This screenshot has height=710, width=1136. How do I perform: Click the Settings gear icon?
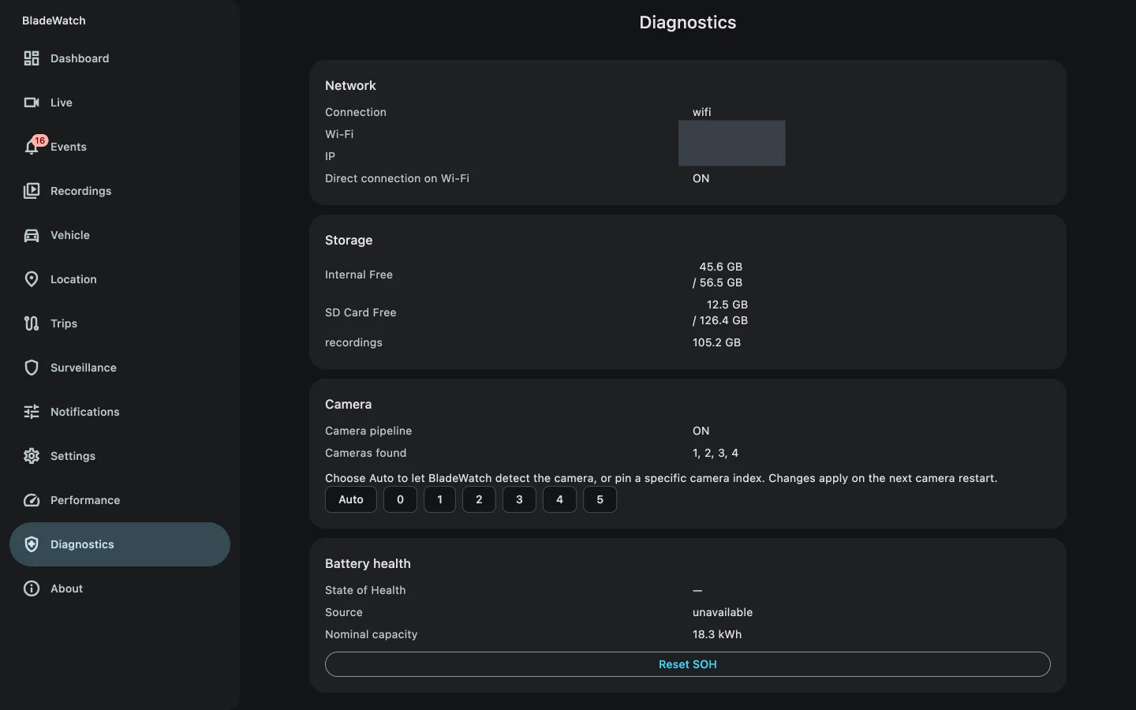click(32, 456)
